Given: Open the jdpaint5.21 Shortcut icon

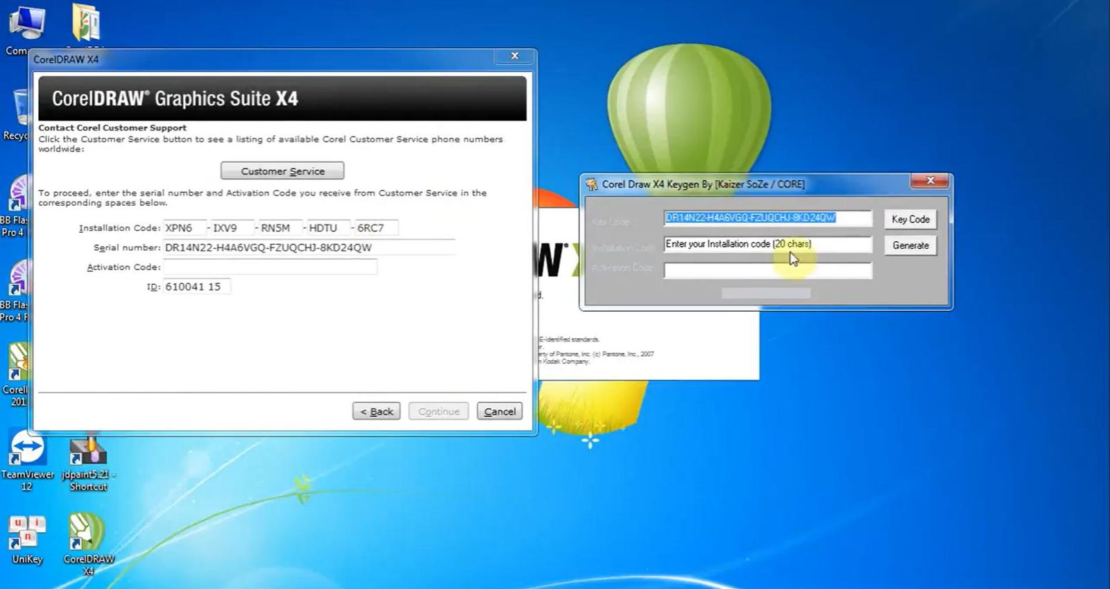Looking at the screenshot, I should click(x=88, y=461).
